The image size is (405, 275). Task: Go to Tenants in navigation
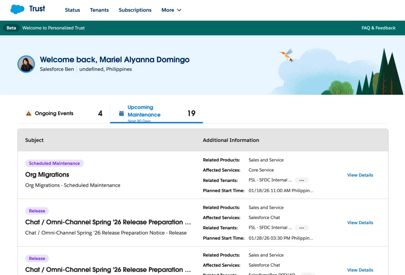click(99, 10)
